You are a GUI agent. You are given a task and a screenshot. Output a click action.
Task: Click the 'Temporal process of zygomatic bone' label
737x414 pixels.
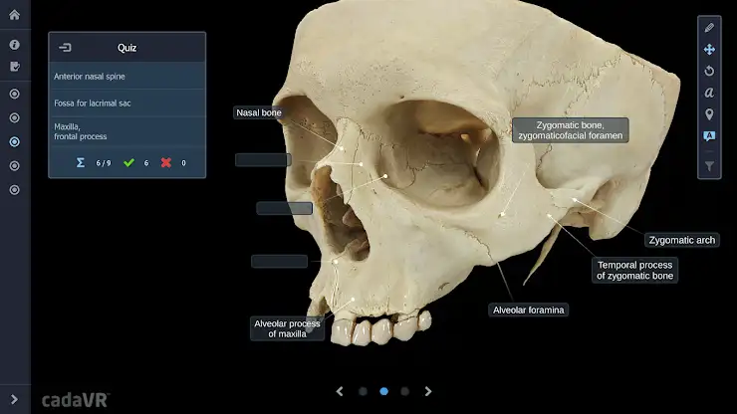(x=635, y=271)
